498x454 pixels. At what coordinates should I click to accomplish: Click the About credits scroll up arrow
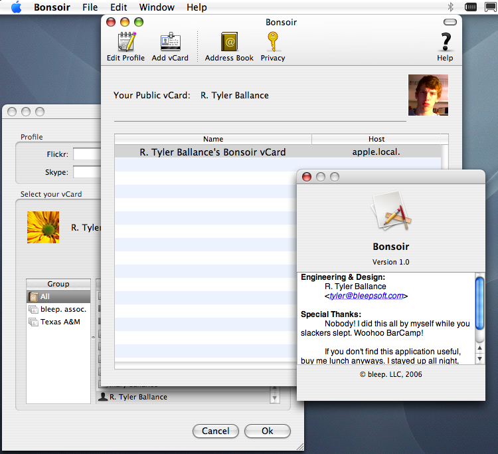[x=479, y=348]
